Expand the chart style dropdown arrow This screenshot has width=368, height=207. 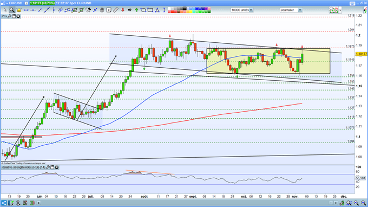[340, 10]
